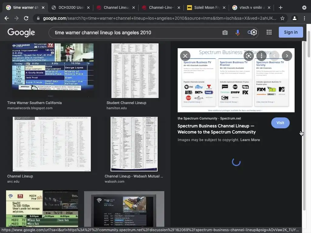This screenshot has width=311, height=233.
Task: Open the MUS14 music channel guide thumbnail
Action: [42, 209]
